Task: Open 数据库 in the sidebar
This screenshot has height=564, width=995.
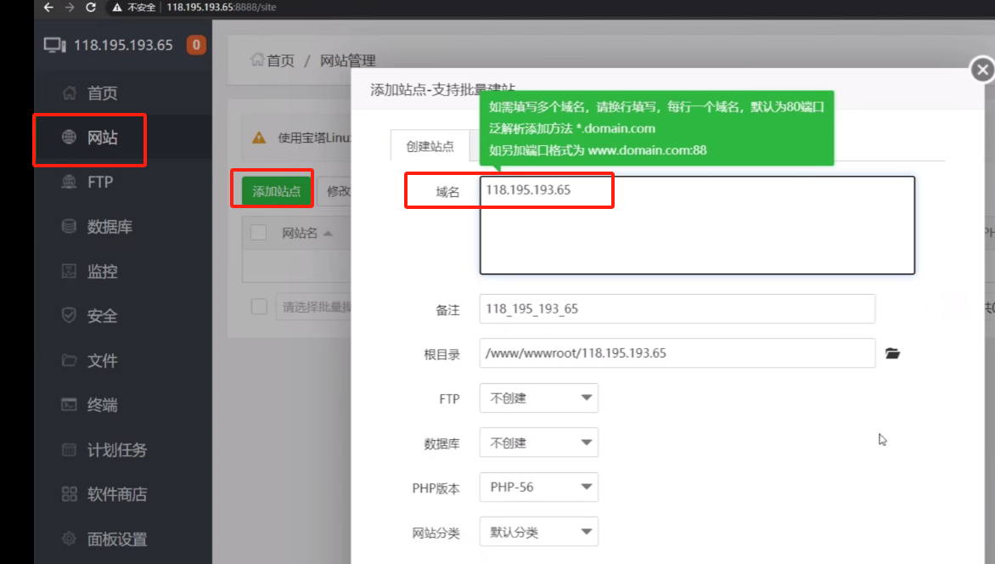Action: tap(110, 227)
